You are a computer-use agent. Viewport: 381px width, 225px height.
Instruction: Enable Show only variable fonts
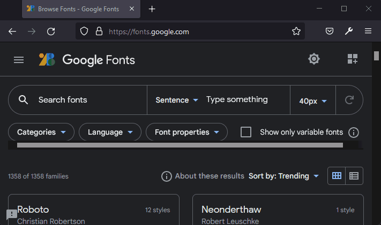(x=246, y=132)
